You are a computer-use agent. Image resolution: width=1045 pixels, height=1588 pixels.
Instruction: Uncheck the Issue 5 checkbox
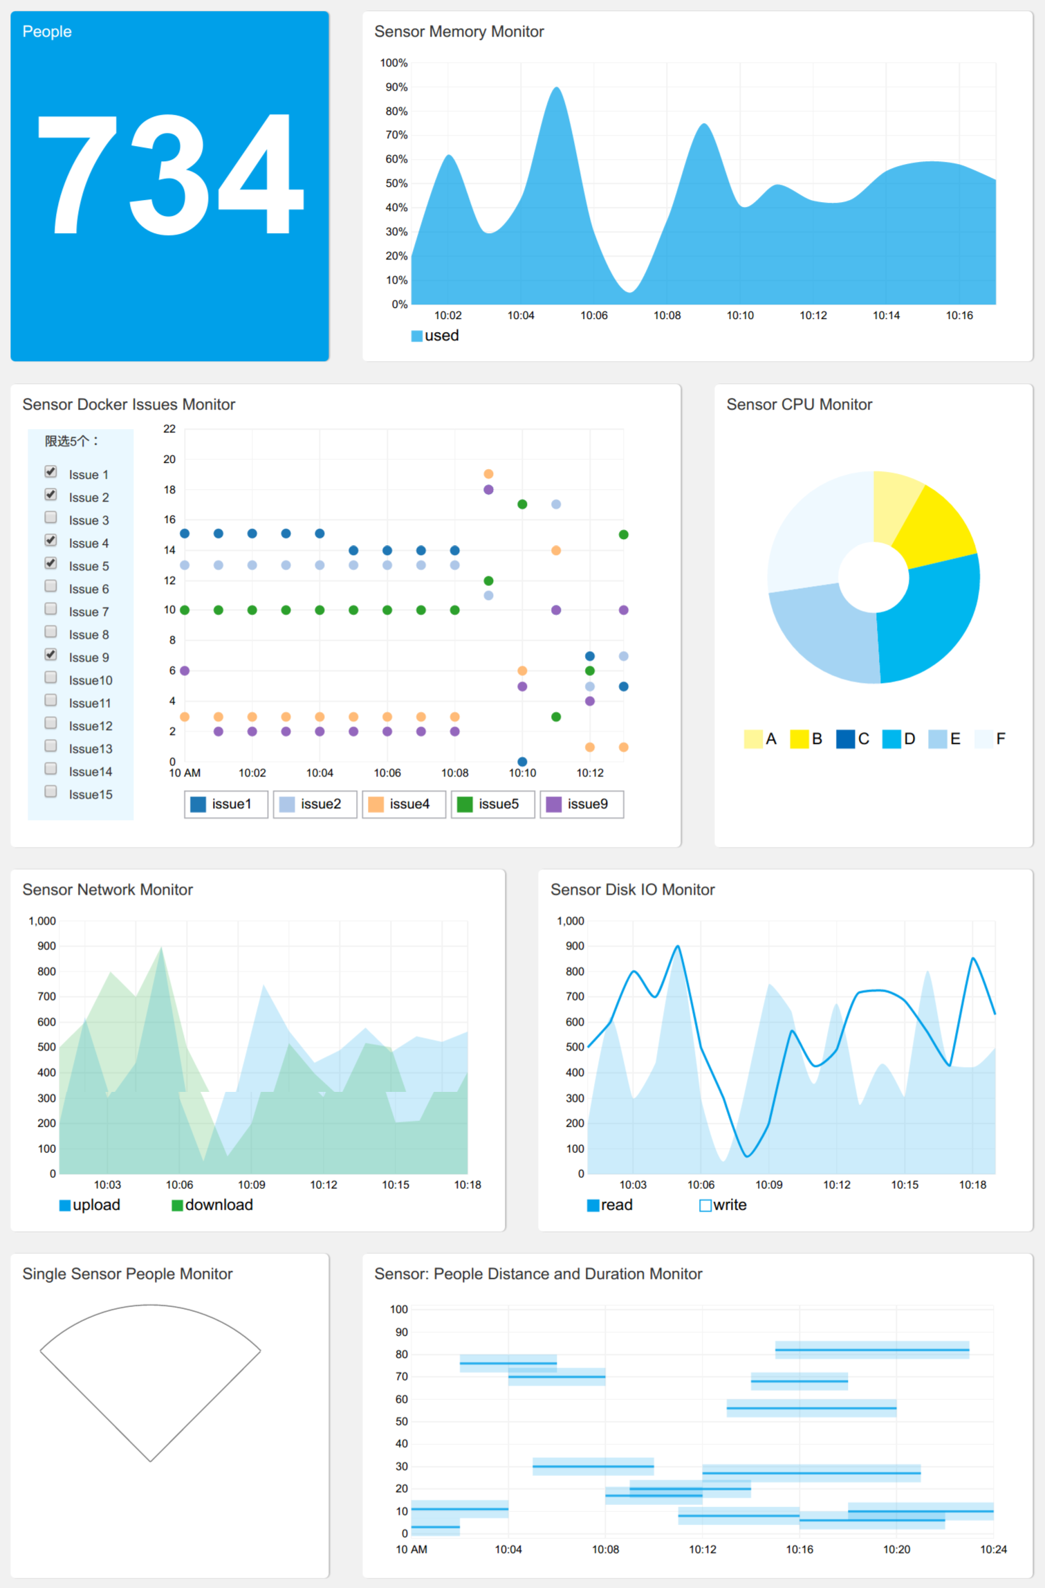[x=50, y=563]
